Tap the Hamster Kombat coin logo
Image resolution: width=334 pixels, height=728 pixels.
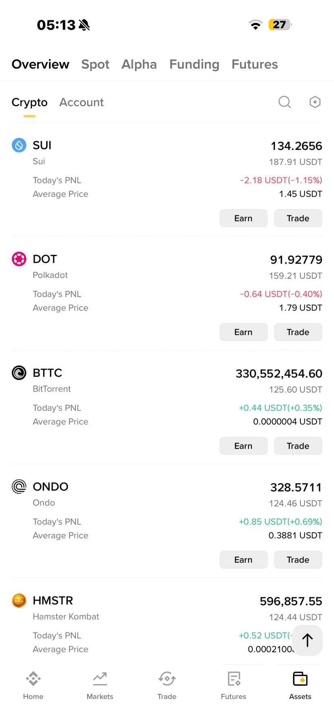click(19, 601)
